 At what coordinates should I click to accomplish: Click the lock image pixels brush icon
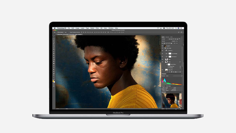(166, 43)
